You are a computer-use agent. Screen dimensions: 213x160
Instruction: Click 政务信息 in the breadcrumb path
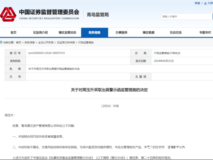coord(29,42)
